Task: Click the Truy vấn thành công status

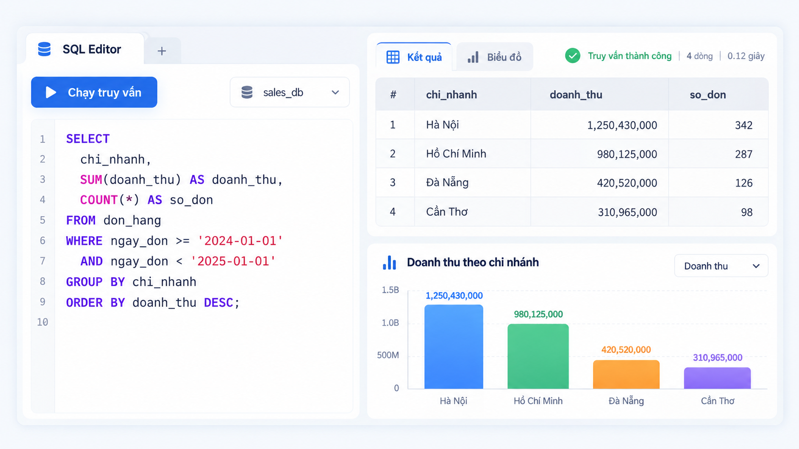Action: point(629,56)
